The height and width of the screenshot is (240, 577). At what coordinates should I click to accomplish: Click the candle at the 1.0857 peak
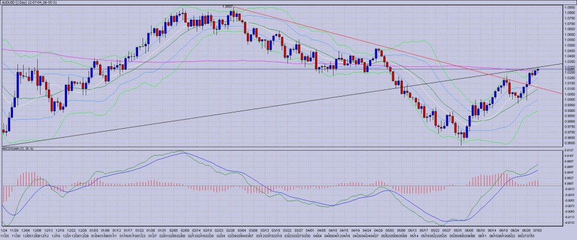[x=232, y=14]
